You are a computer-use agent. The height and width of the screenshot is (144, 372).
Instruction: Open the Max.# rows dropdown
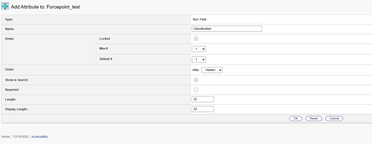(199, 49)
